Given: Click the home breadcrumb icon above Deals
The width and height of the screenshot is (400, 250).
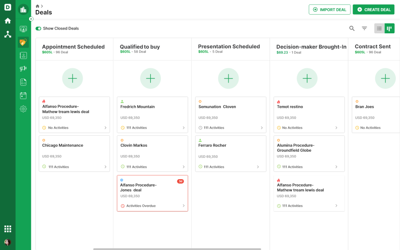Looking at the screenshot, I should click(x=37, y=6).
